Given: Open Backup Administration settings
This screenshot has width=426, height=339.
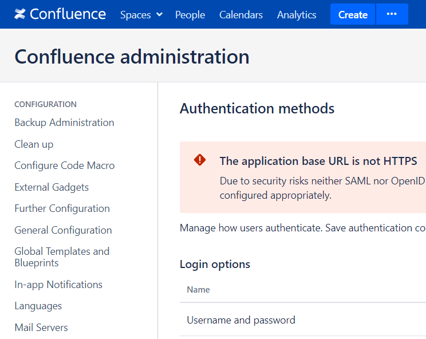Looking at the screenshot, I should tap(64, 123).
